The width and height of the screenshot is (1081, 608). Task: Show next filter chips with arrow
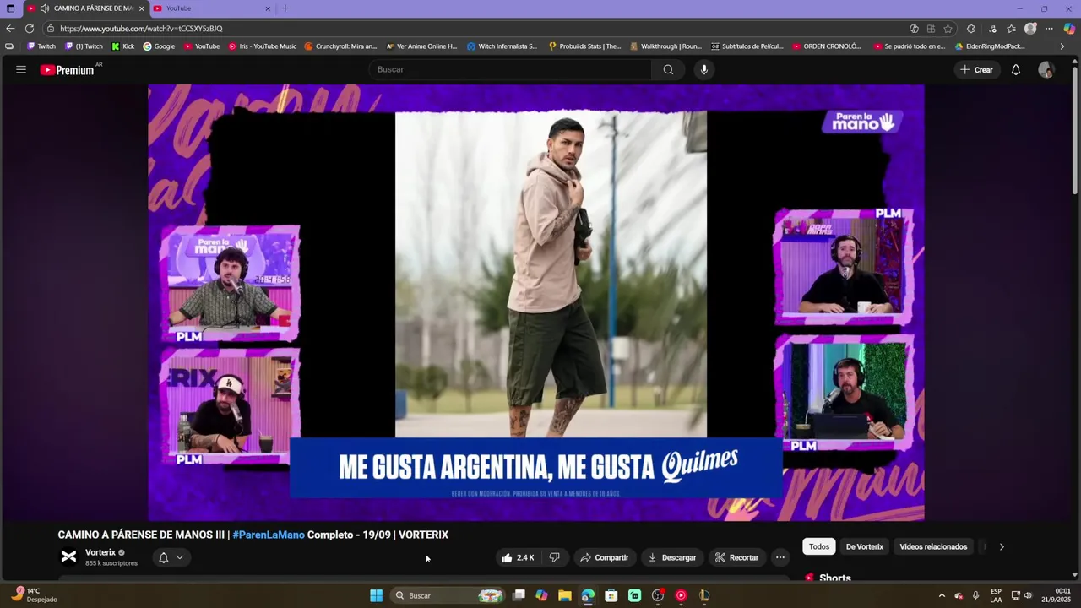pyautogui.click(x=1002, y=546)
